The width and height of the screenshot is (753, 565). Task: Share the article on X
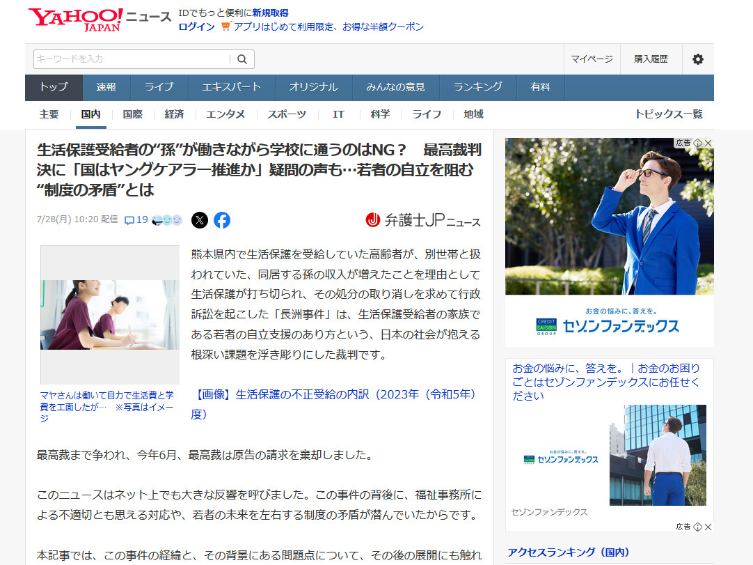[x=200, y=220]
